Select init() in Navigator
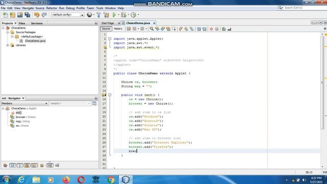 pyautogui.click(x=18, y=113)
